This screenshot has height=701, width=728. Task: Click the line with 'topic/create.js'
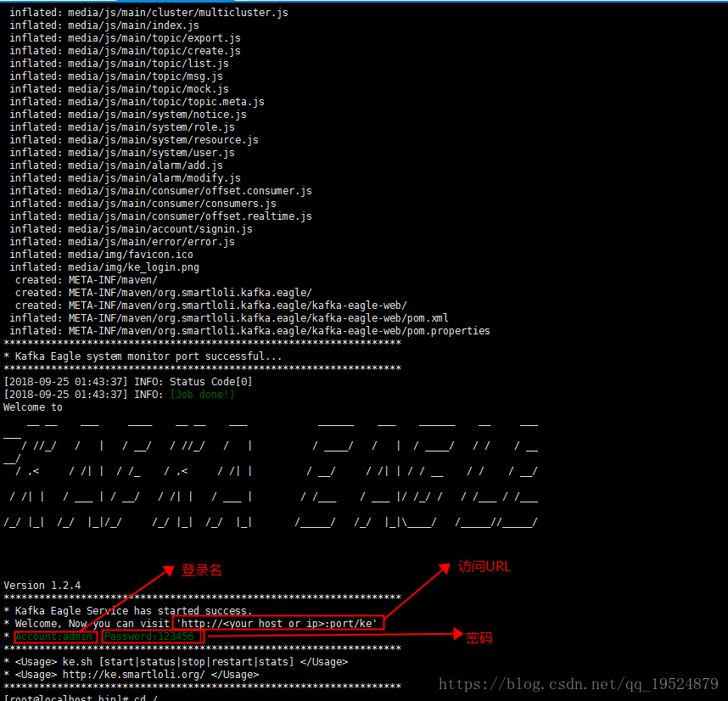[125, 51]
